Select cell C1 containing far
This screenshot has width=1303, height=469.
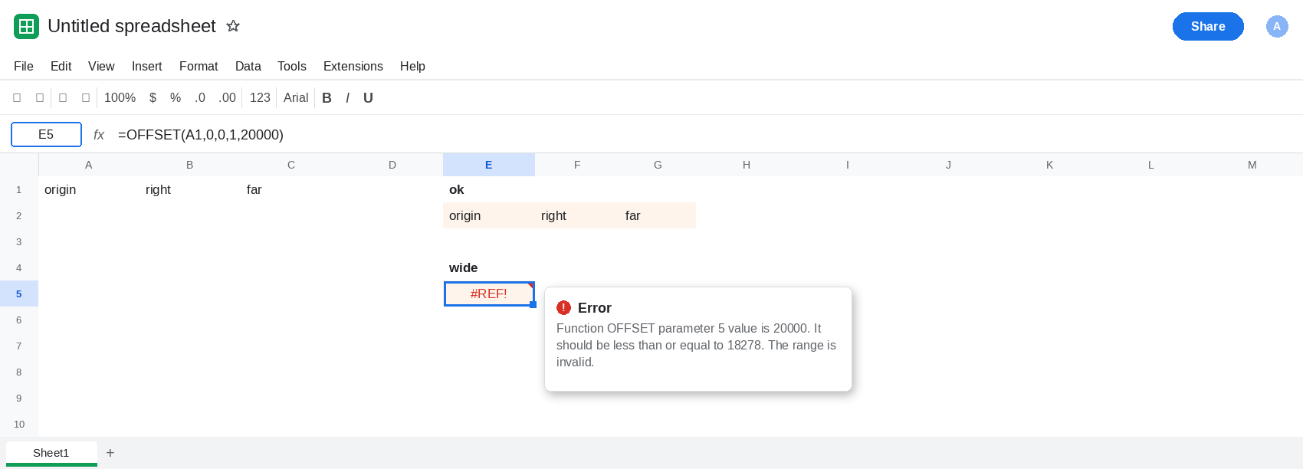coord(291,189)
